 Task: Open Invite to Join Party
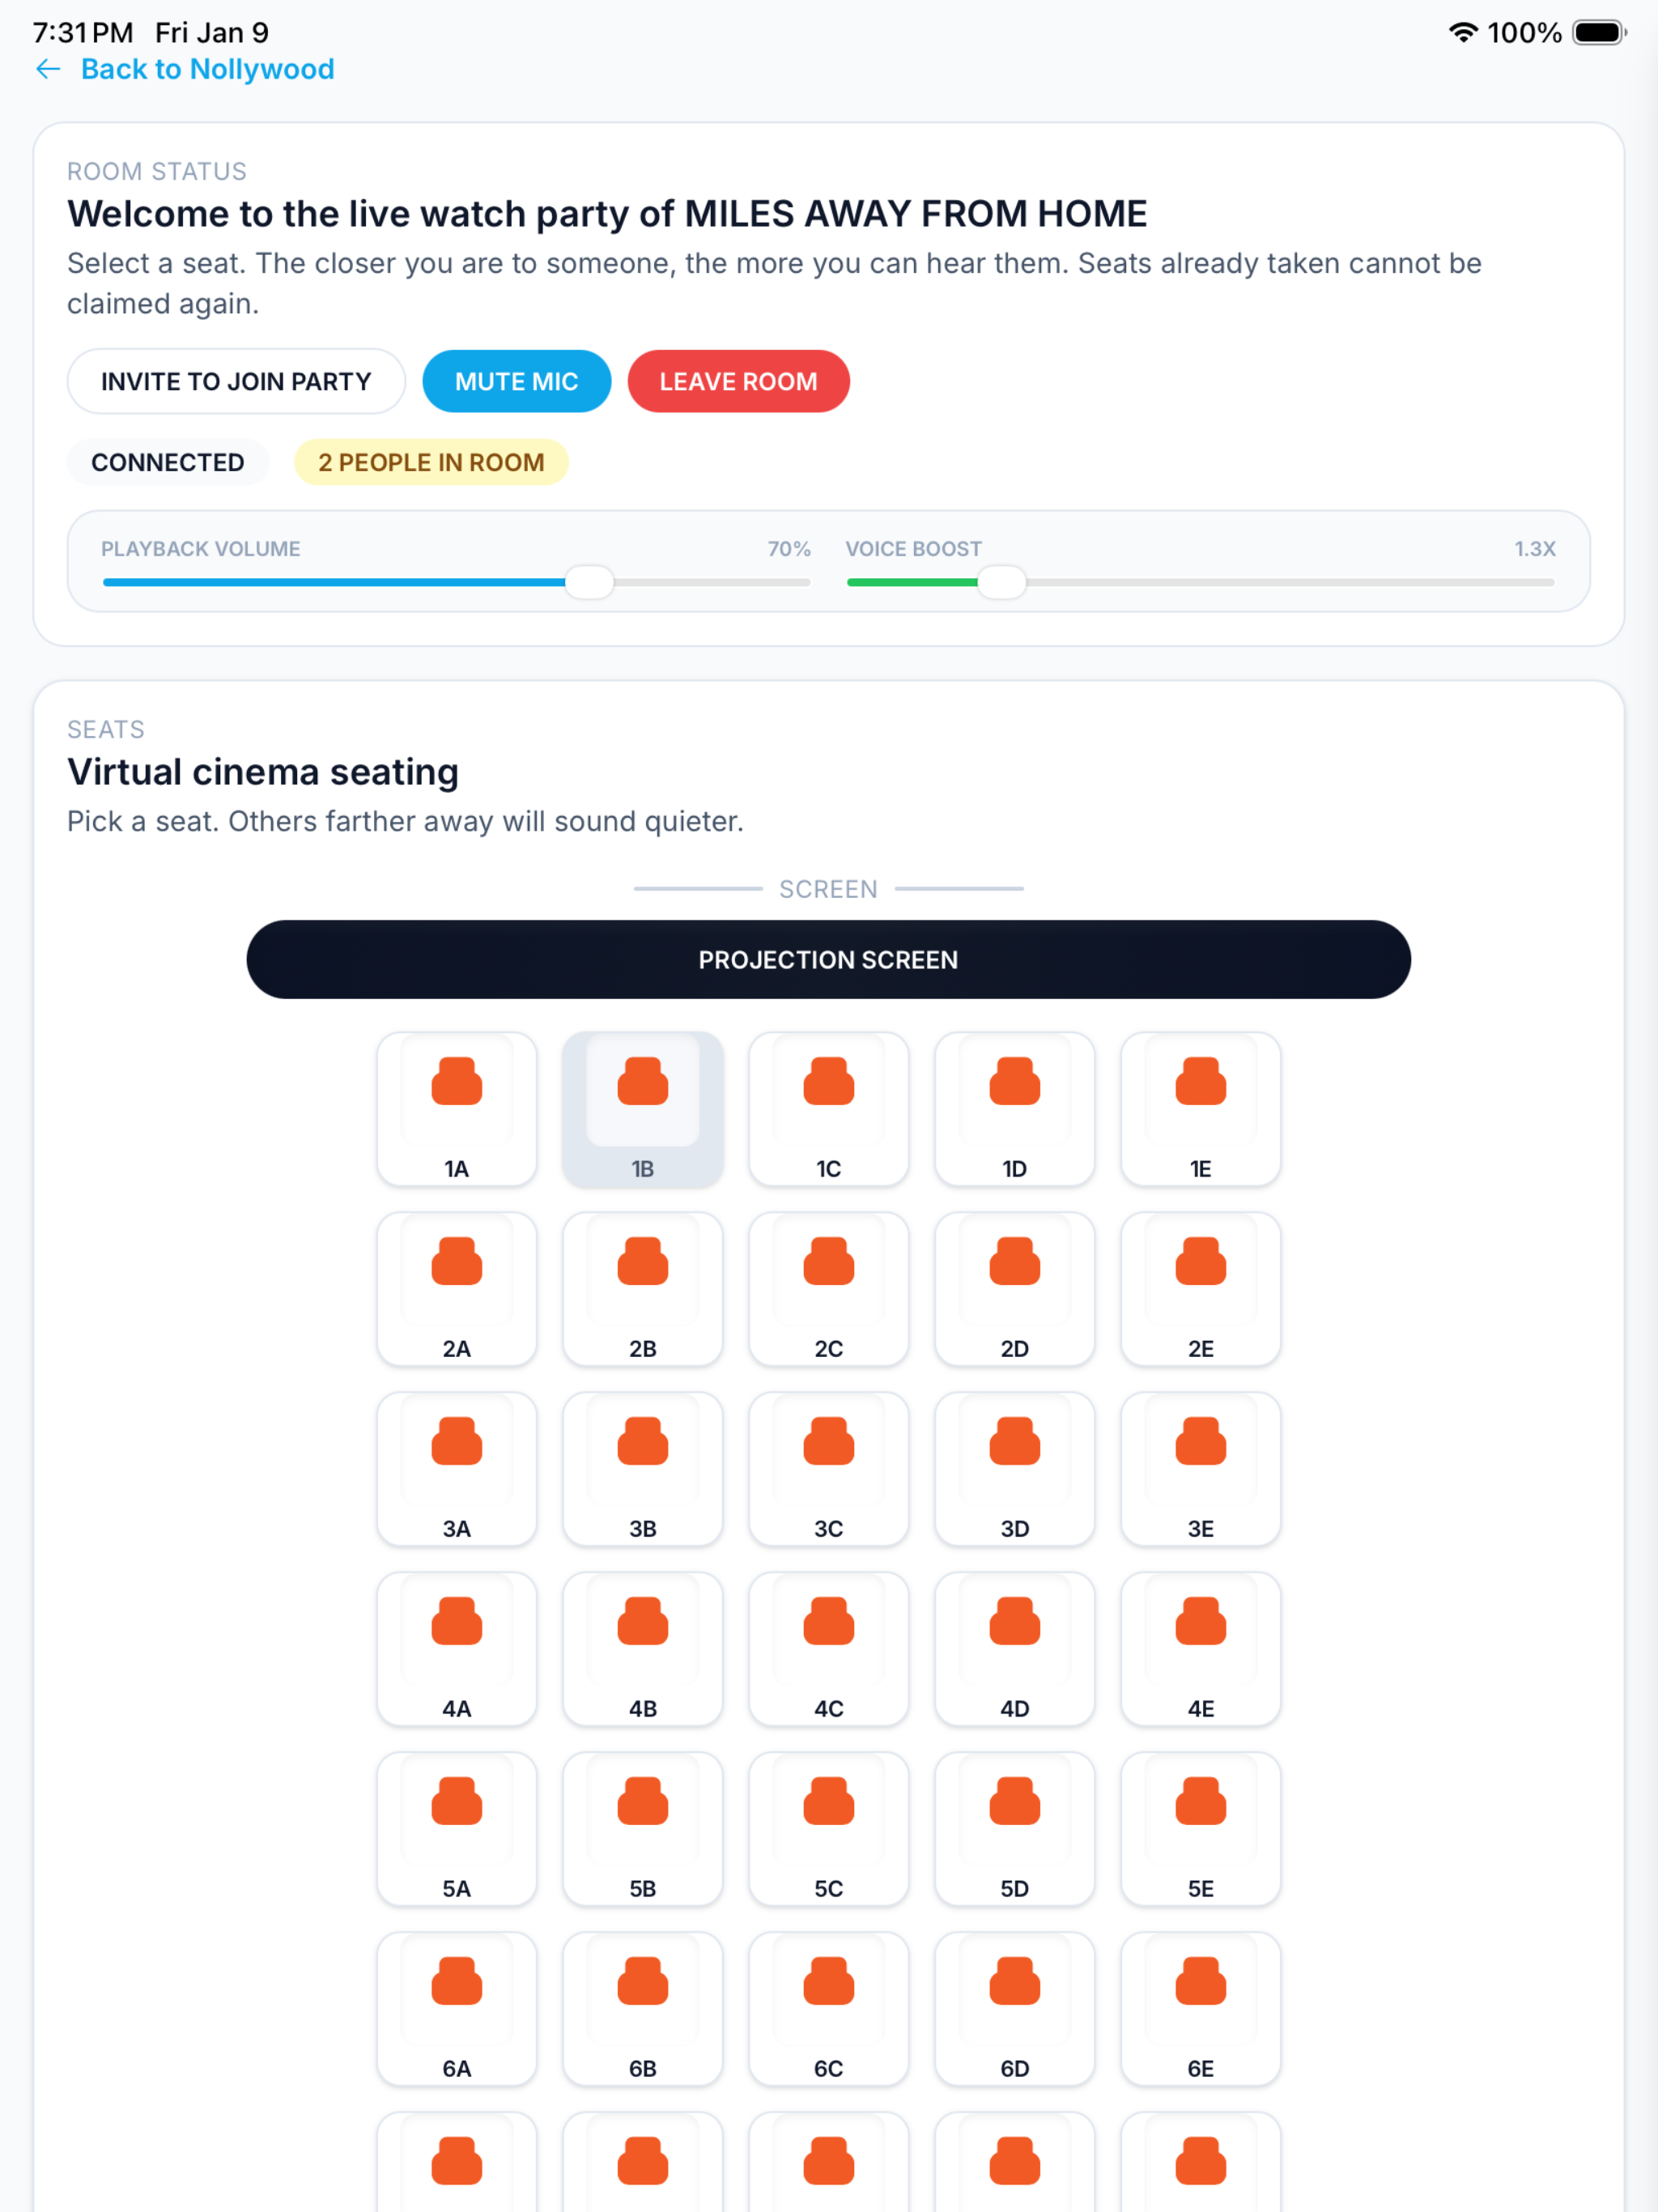236,381
